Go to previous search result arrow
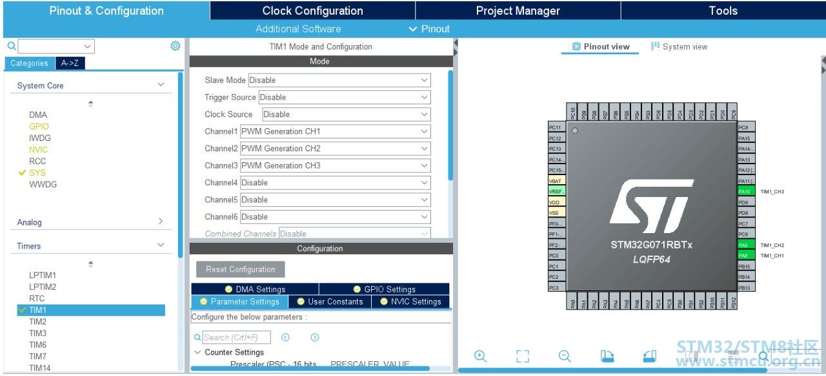Image resolution: width=826 pixels, height=376 pixels. pos(285,337)
